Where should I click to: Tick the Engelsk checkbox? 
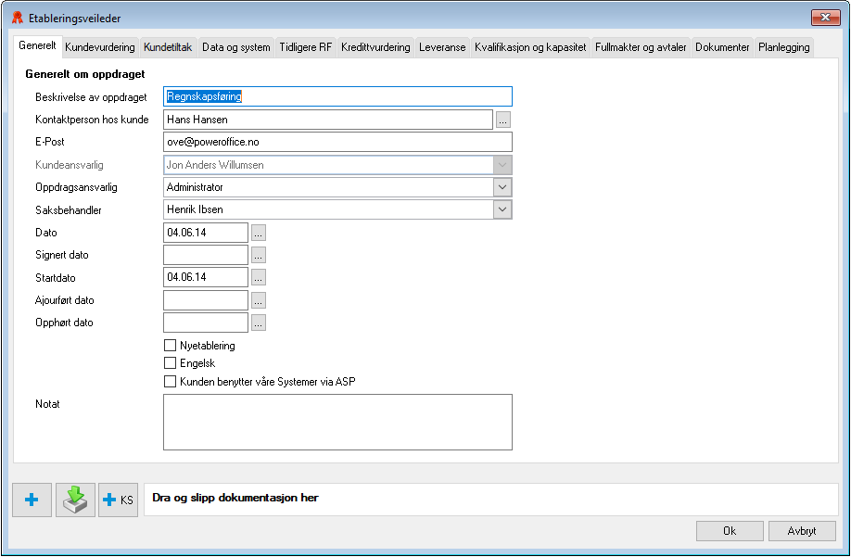170,362
